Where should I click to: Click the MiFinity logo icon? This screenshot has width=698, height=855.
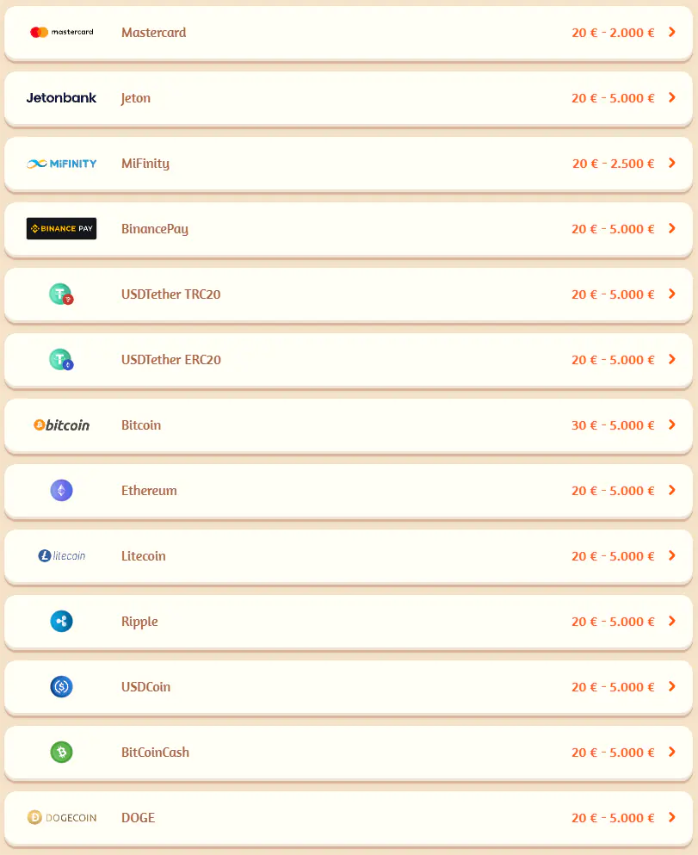61,164
